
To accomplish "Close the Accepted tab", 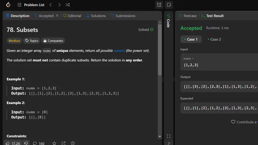I will [x=57, y=16].
